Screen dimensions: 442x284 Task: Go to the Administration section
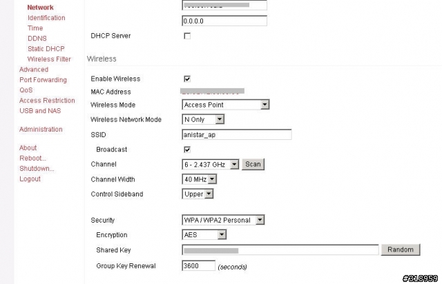pyautogui.click(x=41, y=130)
